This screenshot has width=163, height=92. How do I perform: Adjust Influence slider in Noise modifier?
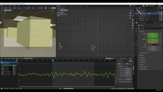tap(128, 79)
